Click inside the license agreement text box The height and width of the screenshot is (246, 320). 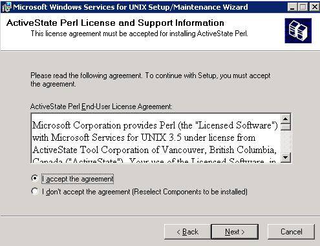click(156, 138)
